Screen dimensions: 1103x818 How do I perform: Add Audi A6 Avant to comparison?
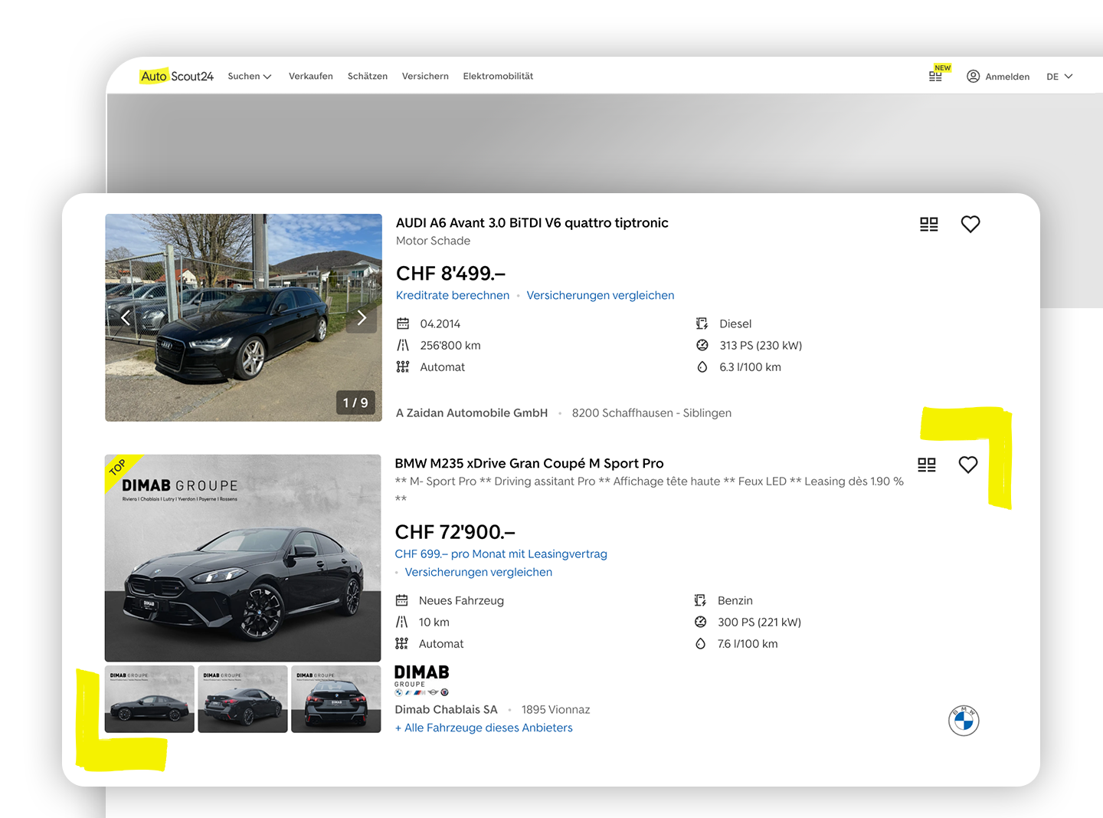(928, 224)
